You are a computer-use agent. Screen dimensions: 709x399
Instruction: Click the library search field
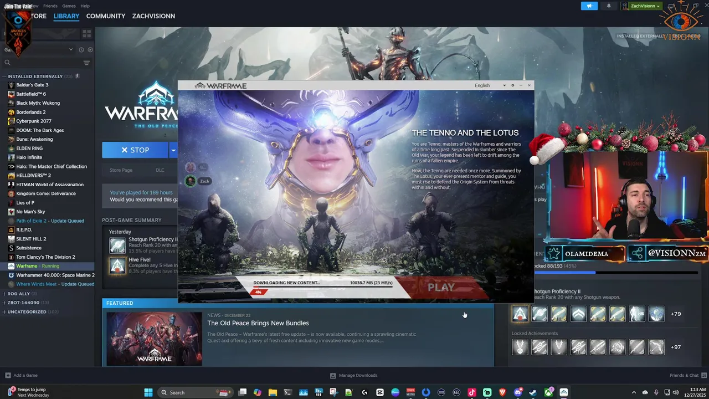tap(42, 63)
